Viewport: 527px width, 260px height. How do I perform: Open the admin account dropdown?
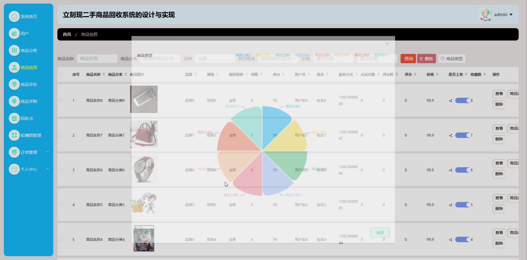pyautogui.click(x=503, y=15)
